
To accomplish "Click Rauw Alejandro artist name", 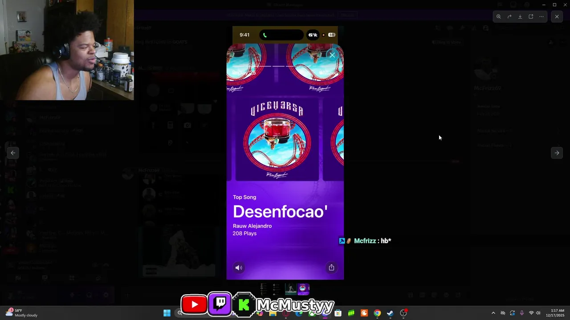I will click(252, 226).
